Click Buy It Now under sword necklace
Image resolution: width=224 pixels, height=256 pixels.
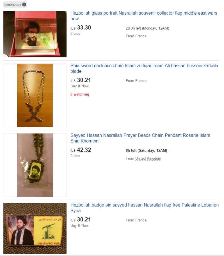pos(79,86)
